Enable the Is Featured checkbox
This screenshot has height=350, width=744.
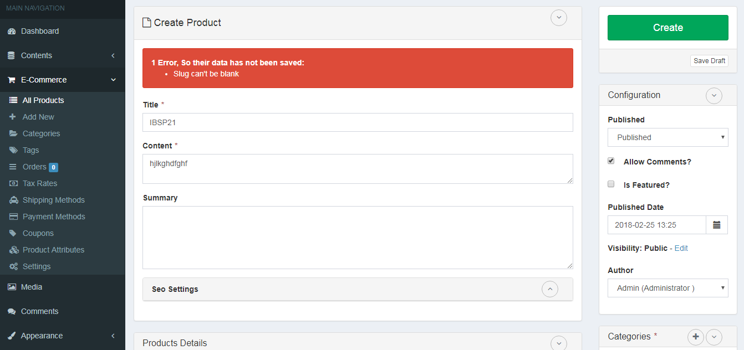[x=611, y=184]
